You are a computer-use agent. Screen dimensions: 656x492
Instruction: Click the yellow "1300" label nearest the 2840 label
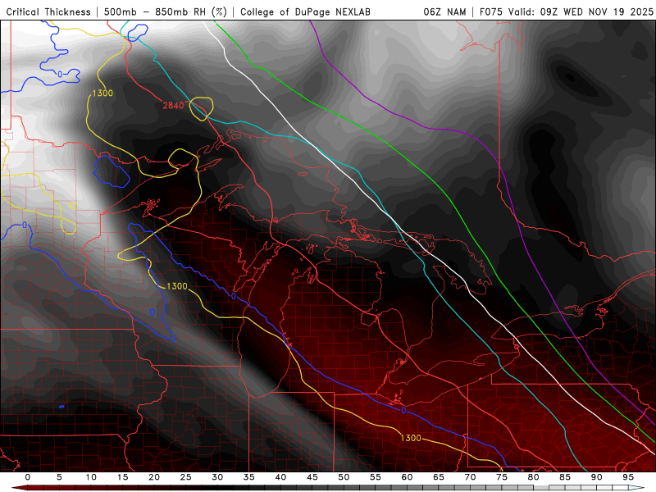[102, 93]
